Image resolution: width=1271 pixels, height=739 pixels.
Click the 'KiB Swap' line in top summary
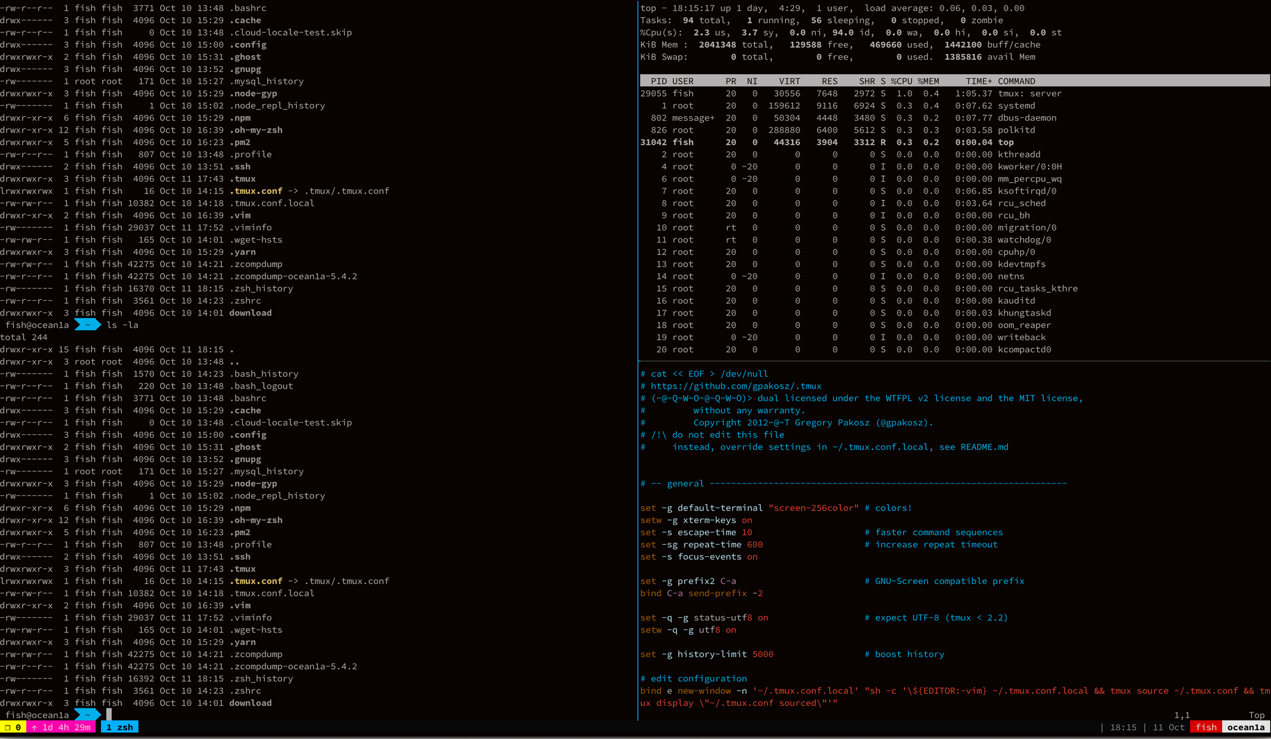coord(838,57)
